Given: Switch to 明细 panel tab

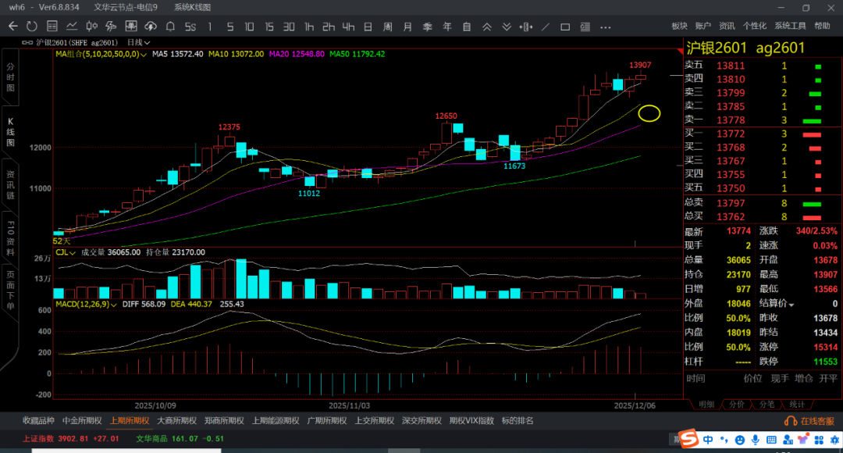Looking at the screenshot, I should tap(706, 405).
